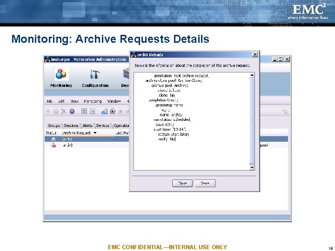Screen dimensions: 335x251
Task: Click the Last Run column header
Action: click(x=122, y=133)
